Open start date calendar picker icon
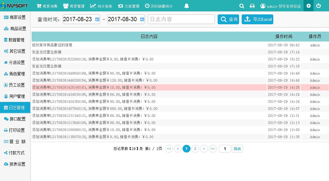 coord(97,19)
